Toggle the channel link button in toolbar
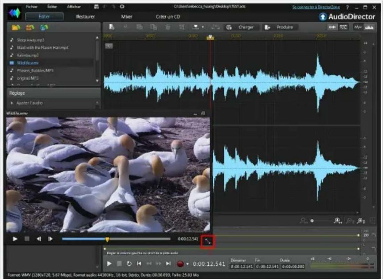This screenshot has width=383, height=279. click(x=332, y=27)
